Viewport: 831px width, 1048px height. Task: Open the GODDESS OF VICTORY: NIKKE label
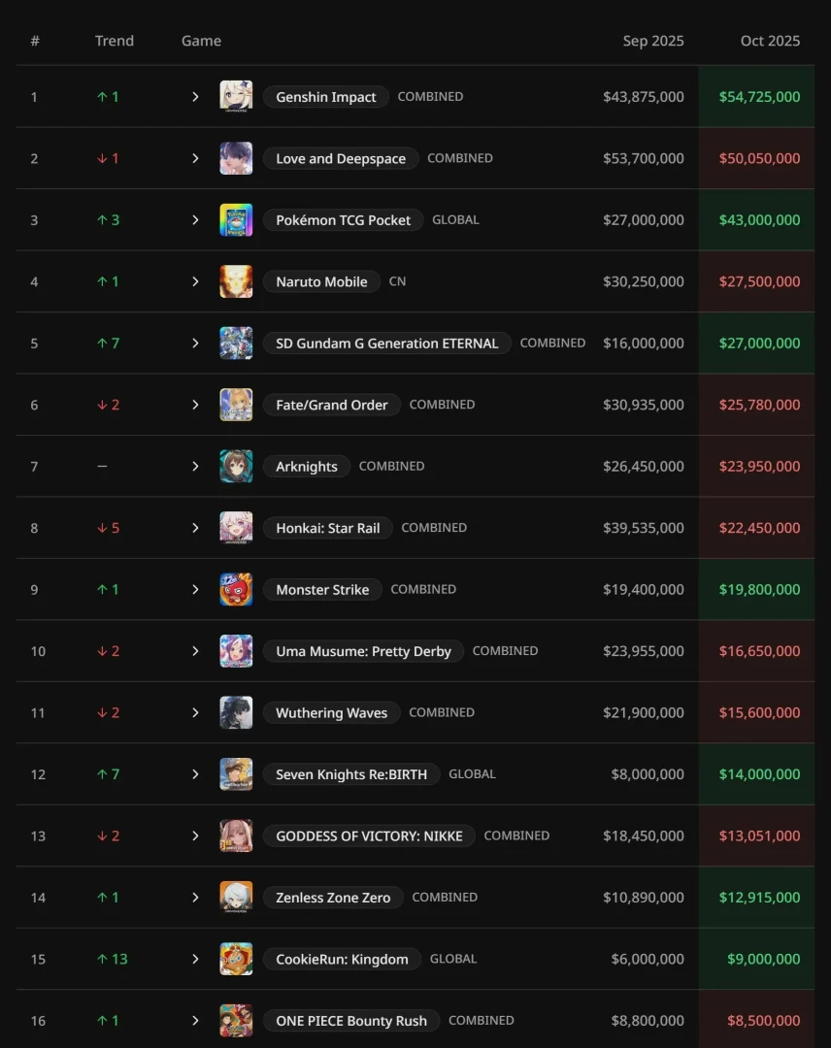pos(369,836)
